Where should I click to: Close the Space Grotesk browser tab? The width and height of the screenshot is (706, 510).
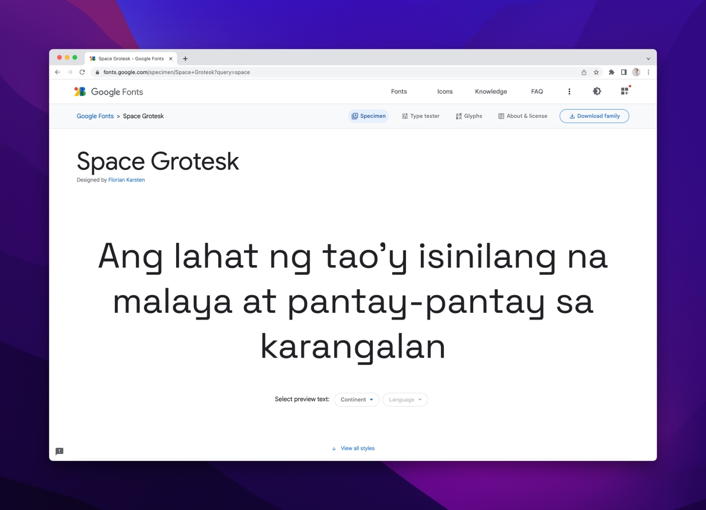pyautogui.click(x=171, y=59)
